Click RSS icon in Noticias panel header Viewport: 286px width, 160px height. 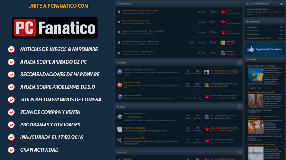coord(247,59)
